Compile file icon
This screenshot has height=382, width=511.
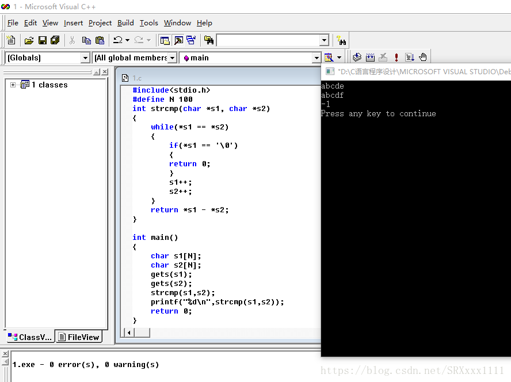357,58
